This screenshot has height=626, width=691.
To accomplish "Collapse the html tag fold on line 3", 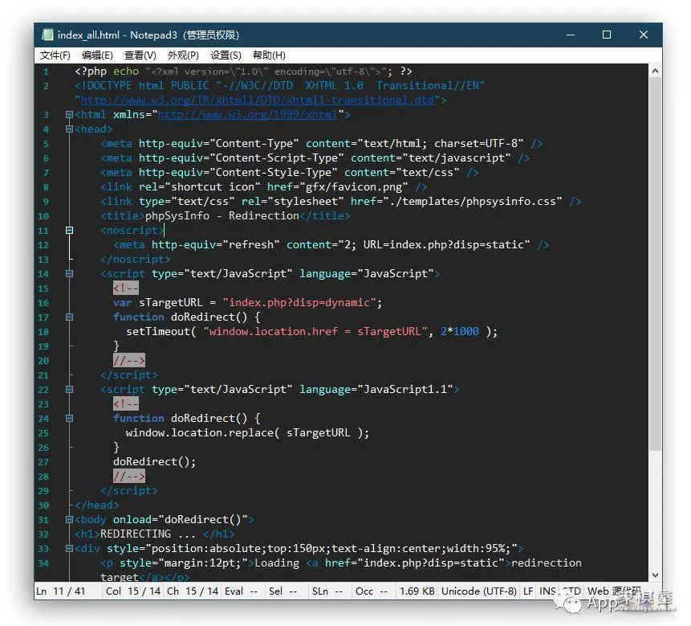I will 69,115.
